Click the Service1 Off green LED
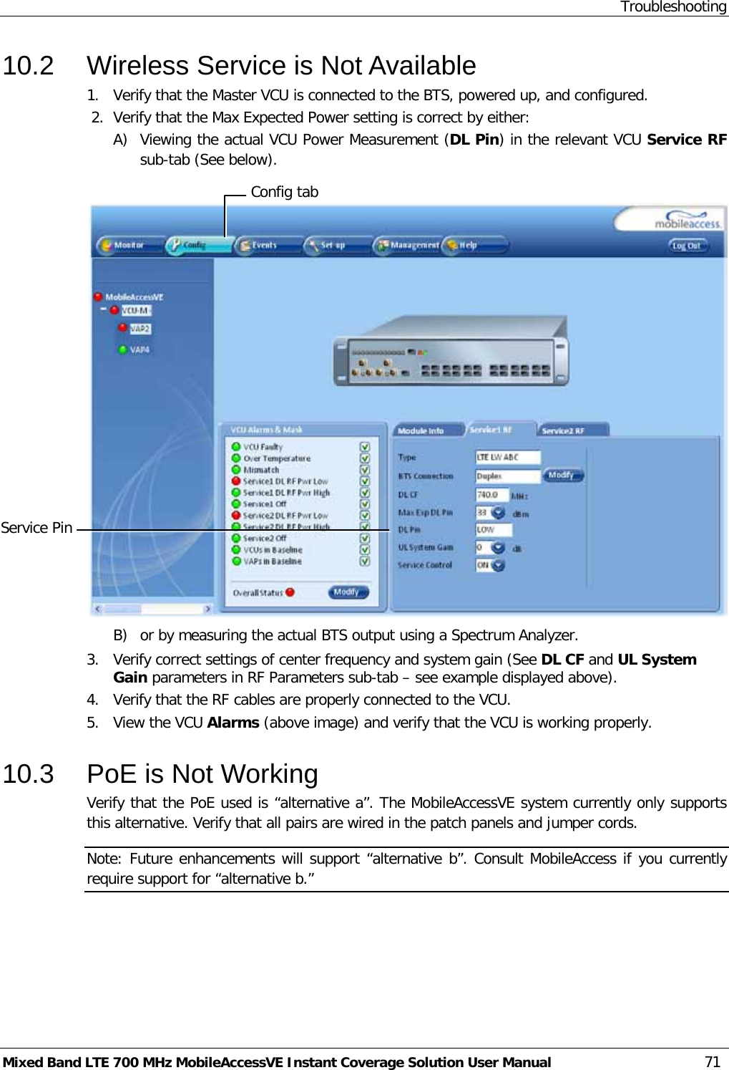Image resolution: width=729 pixels, height=1070 pixels. (236, 504)
